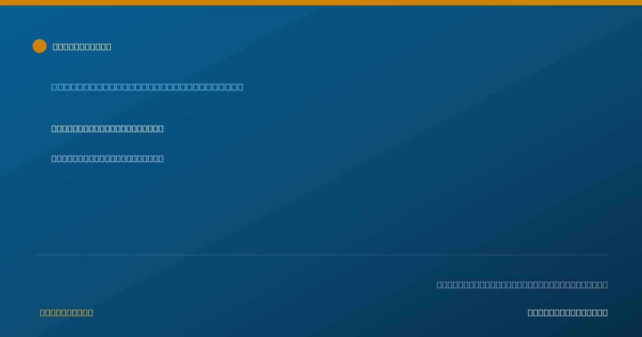The image size is (642, 337).
Task: Click the last character of the bold white line
Action: coord(161,128)
